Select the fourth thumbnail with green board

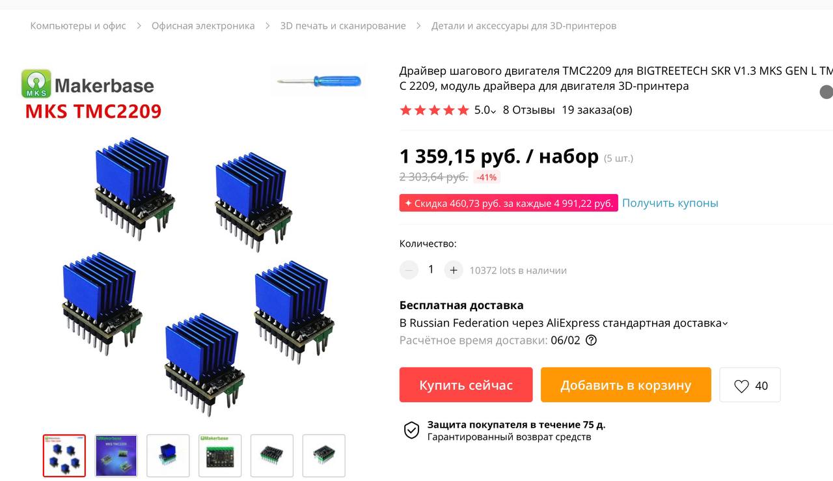coord(220,456)
